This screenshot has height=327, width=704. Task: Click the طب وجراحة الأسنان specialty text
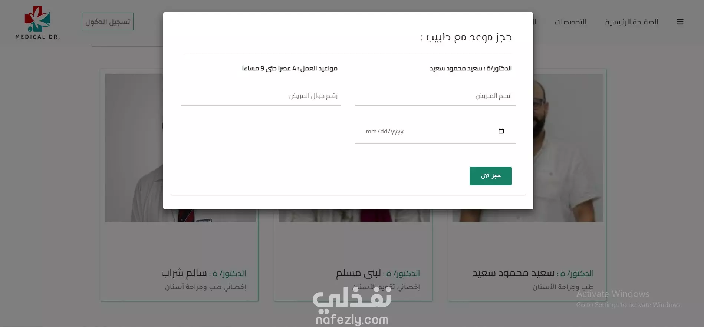563,287
